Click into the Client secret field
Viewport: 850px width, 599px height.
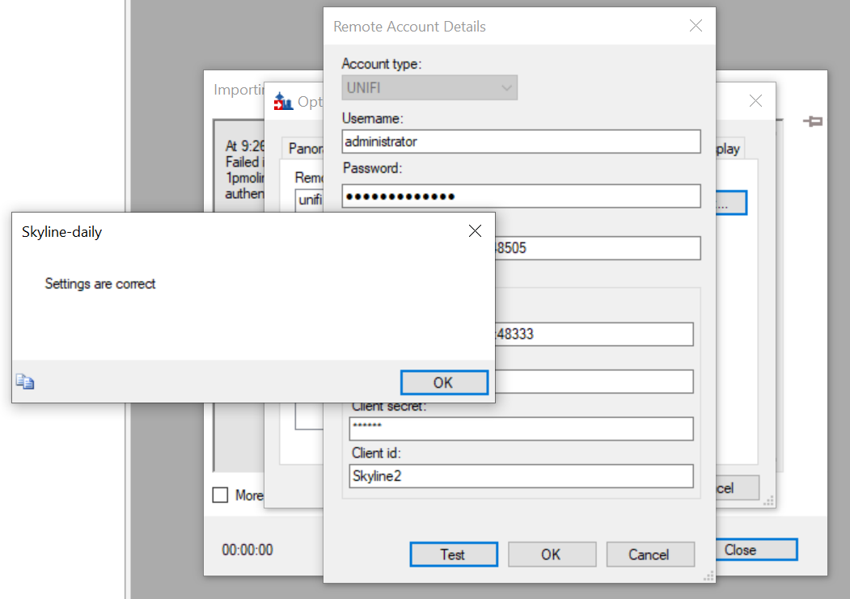[x=520, y=428]
